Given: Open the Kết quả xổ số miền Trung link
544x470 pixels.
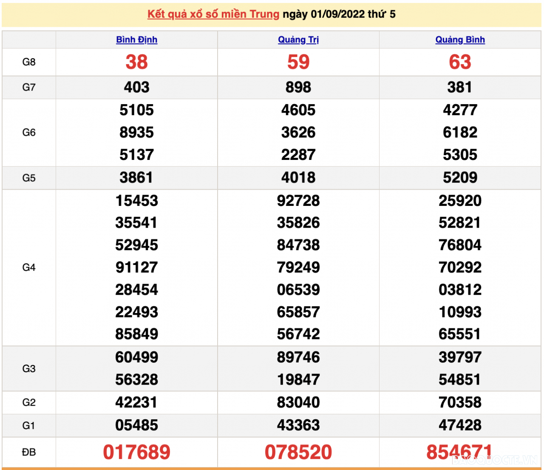Looking at the screenshot, I should point(211,13).
